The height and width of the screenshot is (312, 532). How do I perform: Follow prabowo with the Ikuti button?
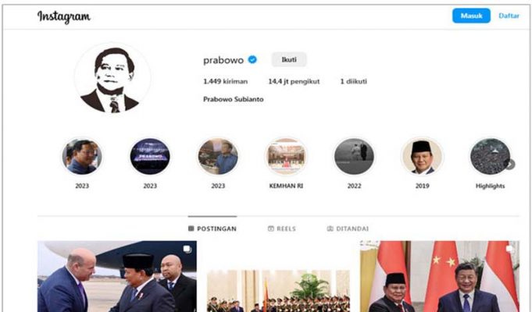point(289,59)
